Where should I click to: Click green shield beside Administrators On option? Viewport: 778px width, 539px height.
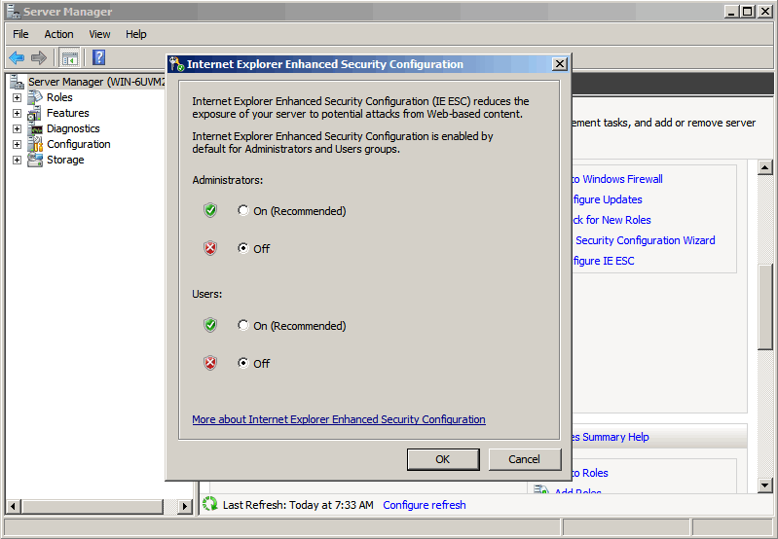(x=210, y=210)
